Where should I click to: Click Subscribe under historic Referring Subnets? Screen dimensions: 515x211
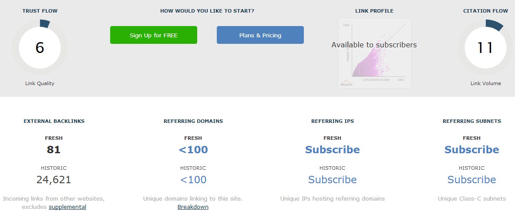click(471, 180)
